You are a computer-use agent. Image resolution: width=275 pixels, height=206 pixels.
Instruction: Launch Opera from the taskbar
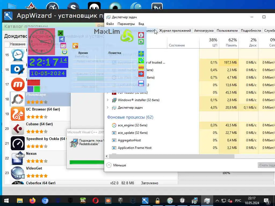(95, 201)
